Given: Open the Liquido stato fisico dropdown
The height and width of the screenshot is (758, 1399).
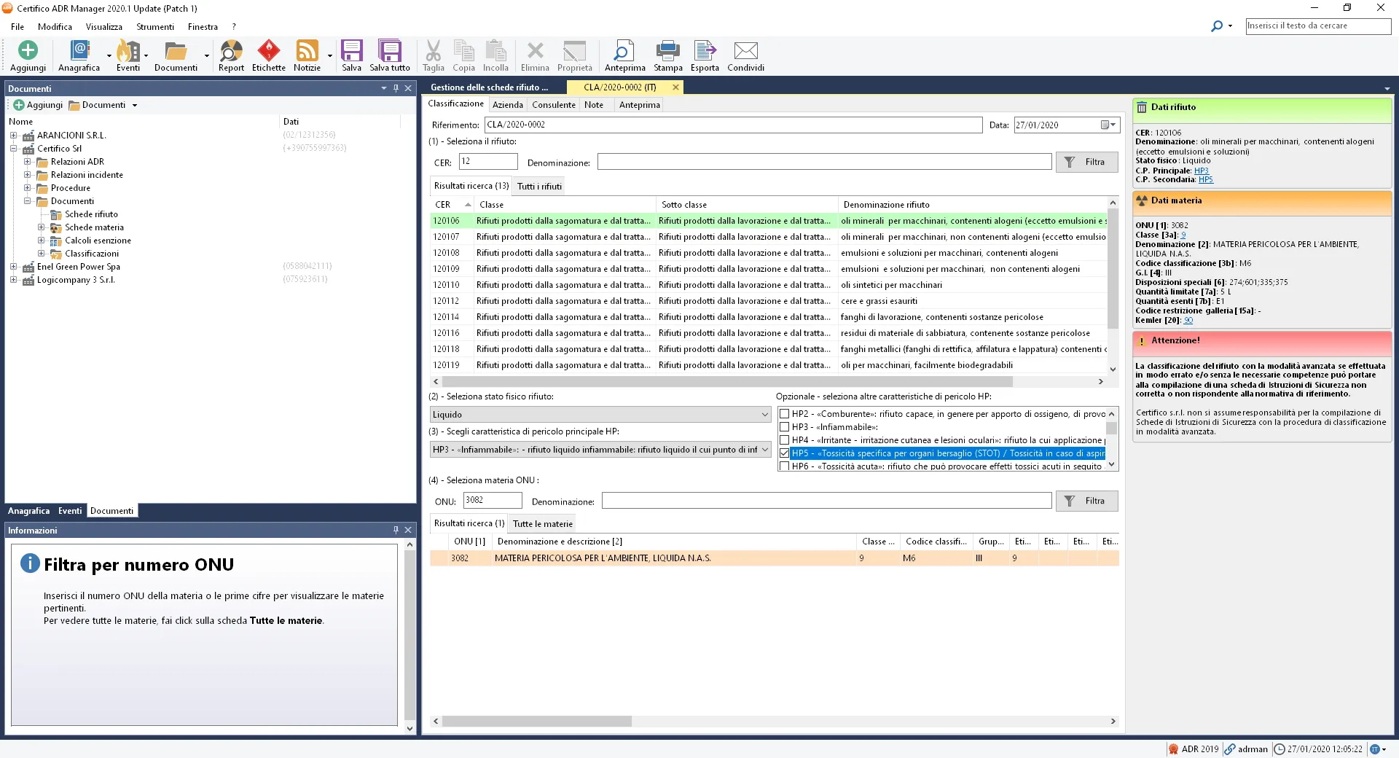Looking at the screenshot, I should (x=600, y=415).
